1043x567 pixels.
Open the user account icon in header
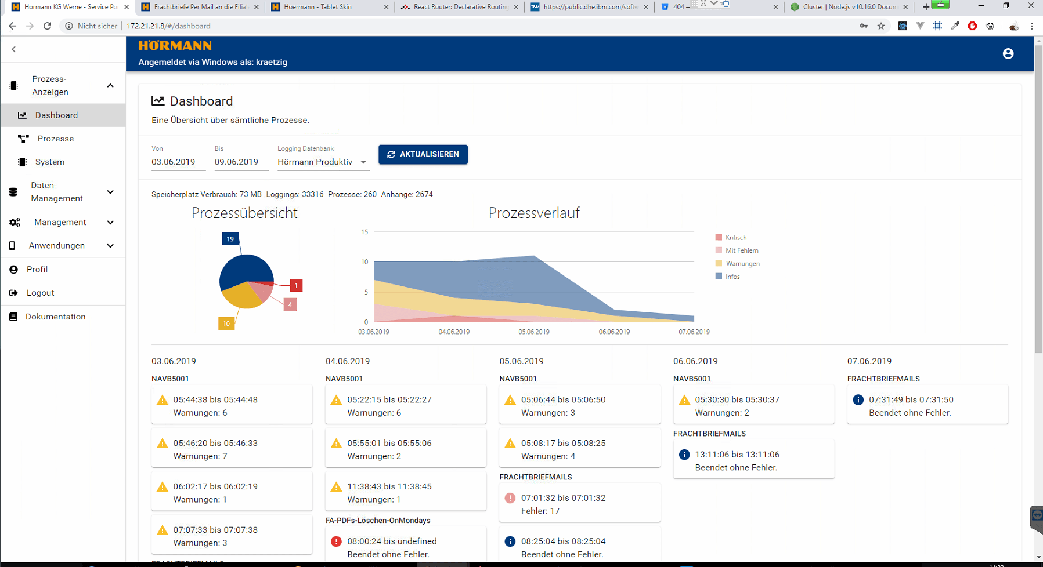(1008, 53)
